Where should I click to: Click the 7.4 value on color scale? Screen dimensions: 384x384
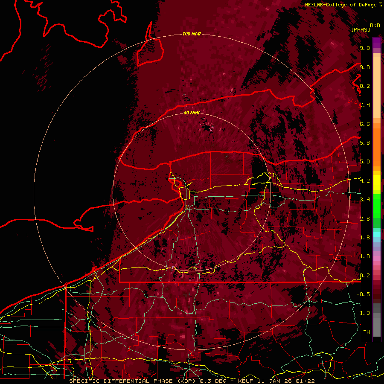pyautogui.click(x=365, y=105)
